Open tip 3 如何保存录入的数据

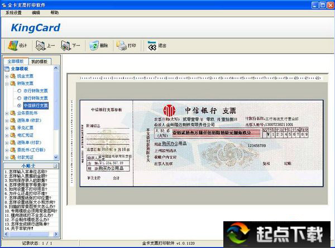click(26, 181)
